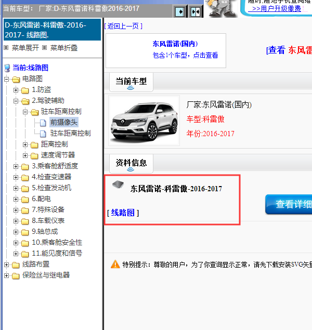
Task: Click the blue 查看详细 button
Action: [289, 204]
